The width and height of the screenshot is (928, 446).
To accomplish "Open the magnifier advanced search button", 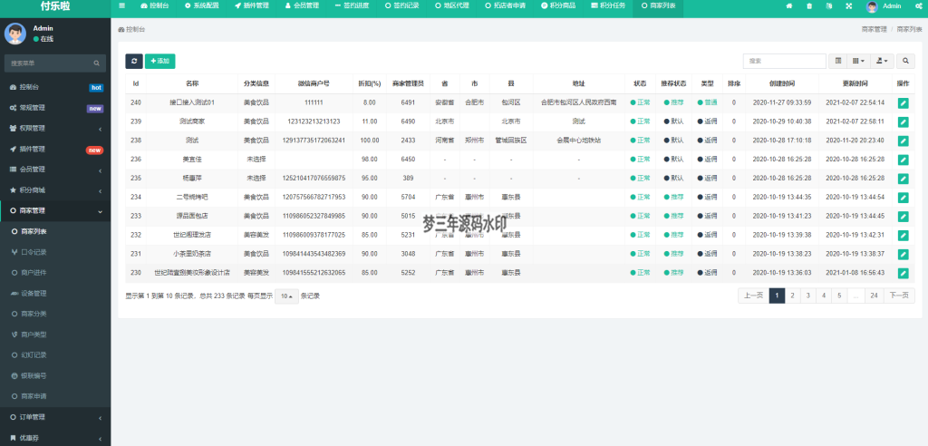I will click(x=905, y=61).
